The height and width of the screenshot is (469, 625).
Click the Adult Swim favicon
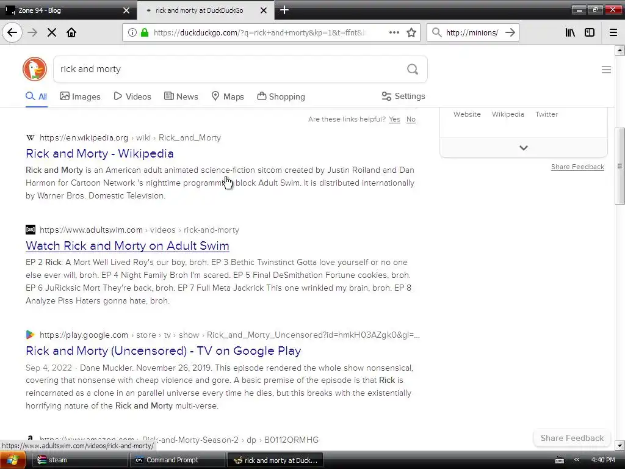coord(31,230)
